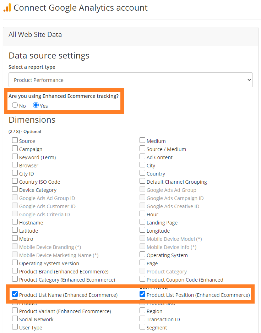Select the City ID checkbox
Image resolution: width=261 pixels, height=333 pixels.
[x=15, y=173]
